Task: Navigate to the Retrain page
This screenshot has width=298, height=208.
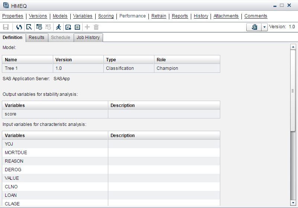Action: [x=159, y=16]
